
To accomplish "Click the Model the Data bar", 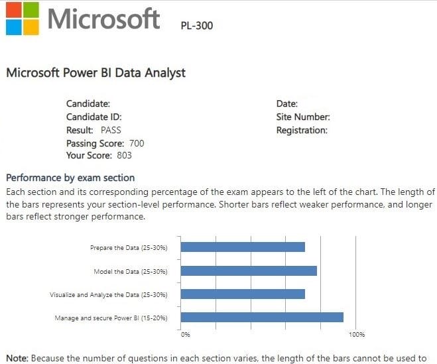I will click(x=249, y=271).
